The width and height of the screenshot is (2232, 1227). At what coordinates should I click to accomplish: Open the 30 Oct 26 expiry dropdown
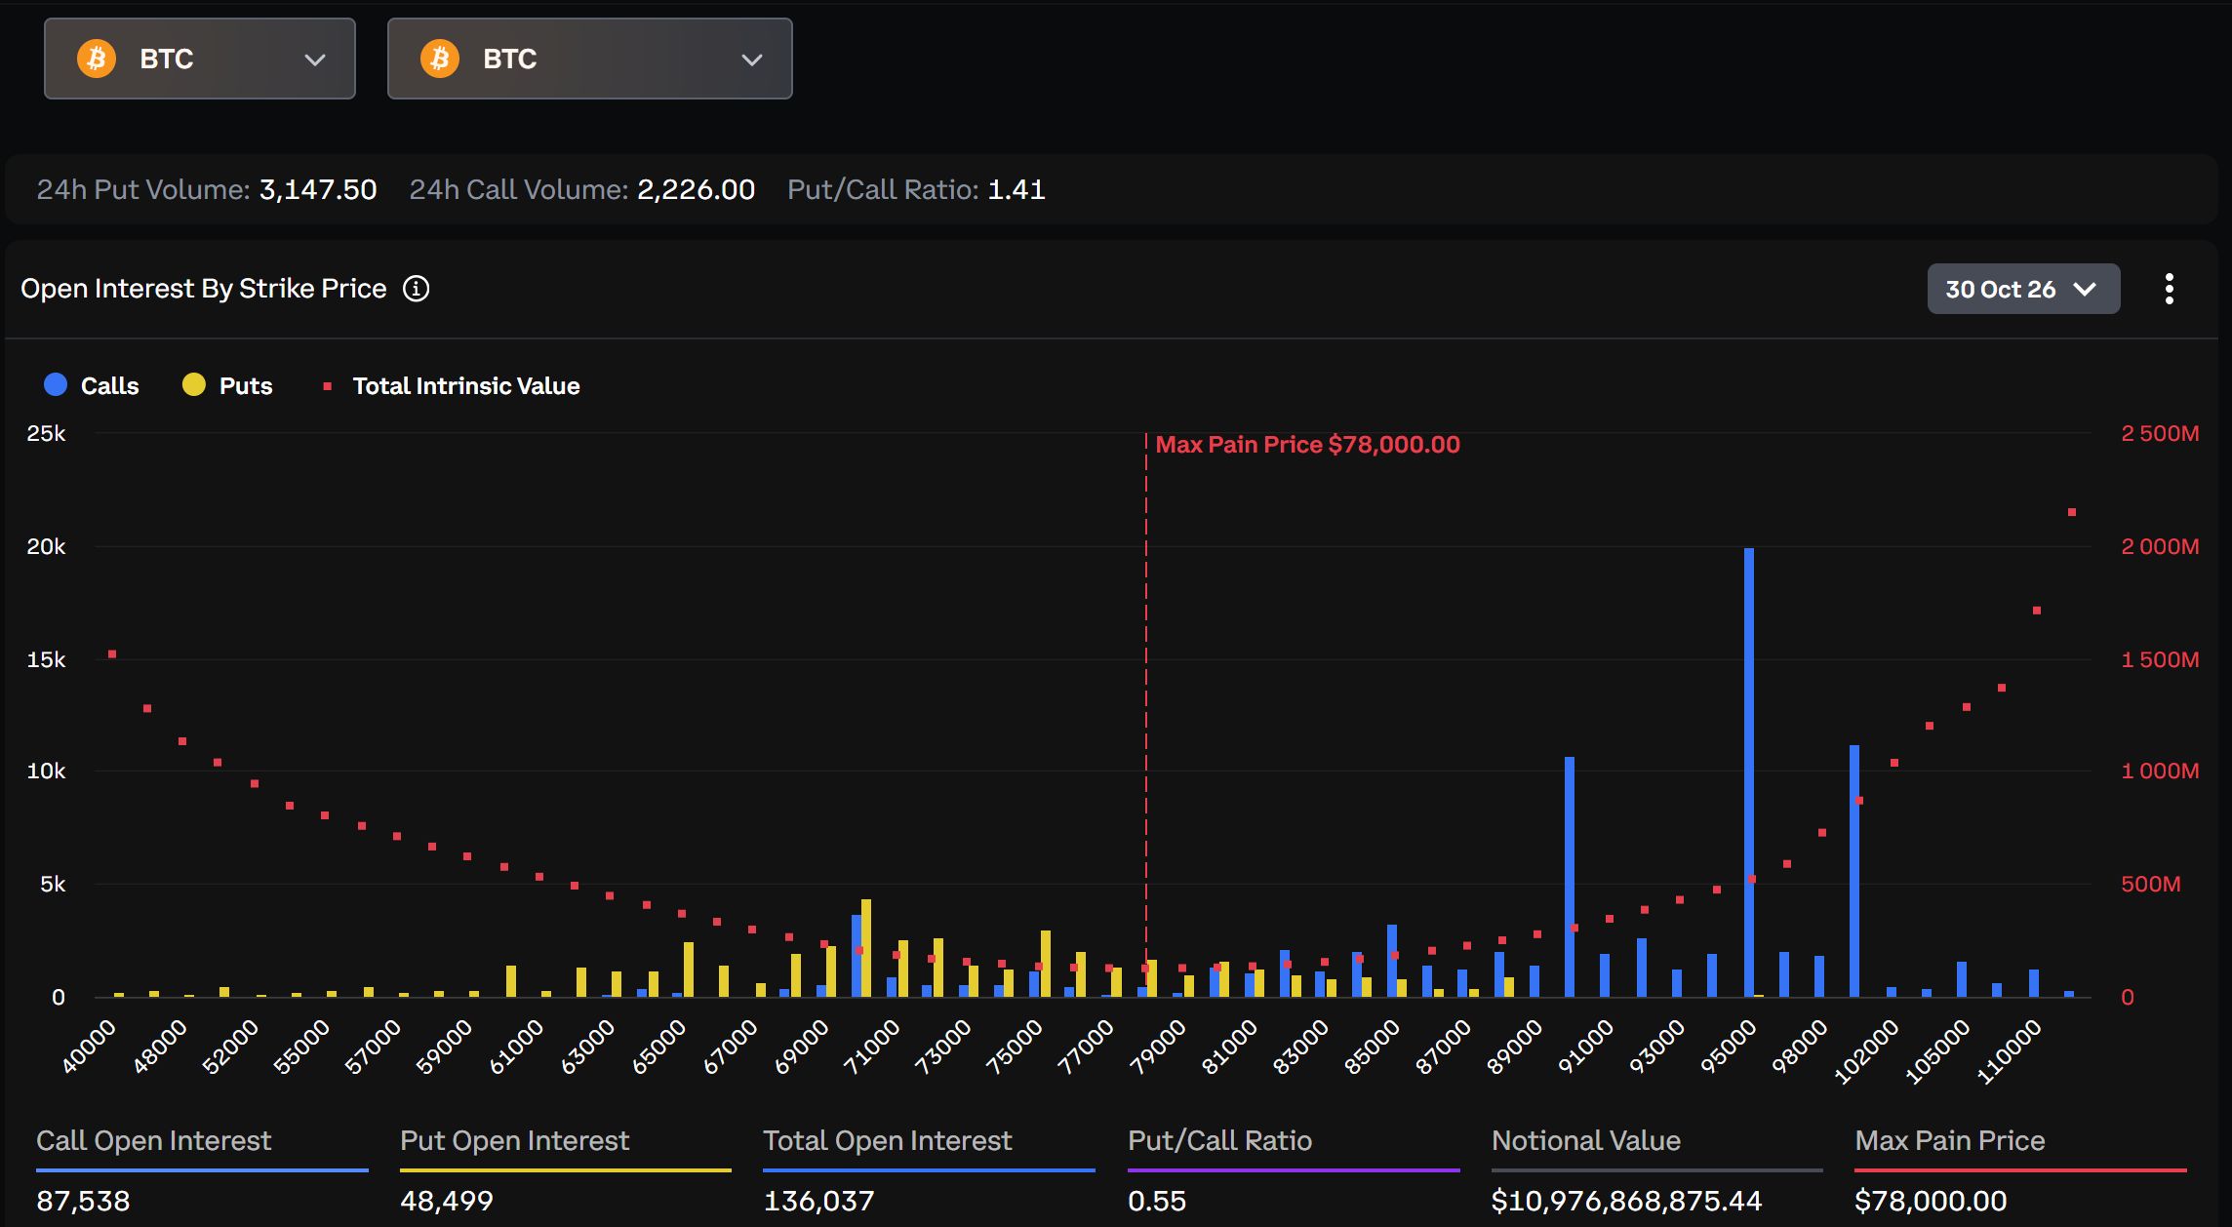tap(2023, 289)
